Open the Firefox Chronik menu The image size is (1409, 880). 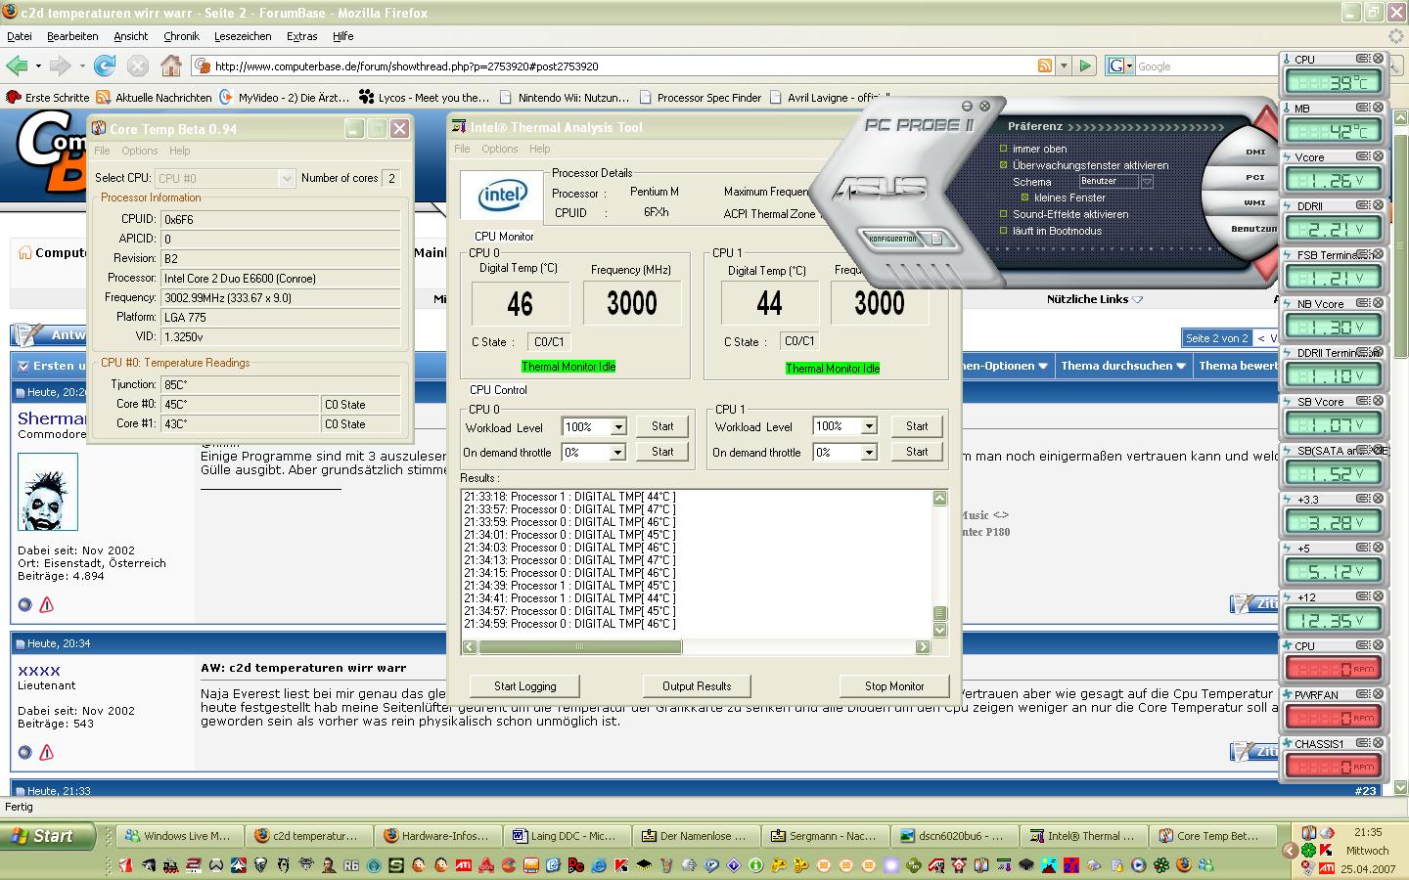click(x=181, y=36)
